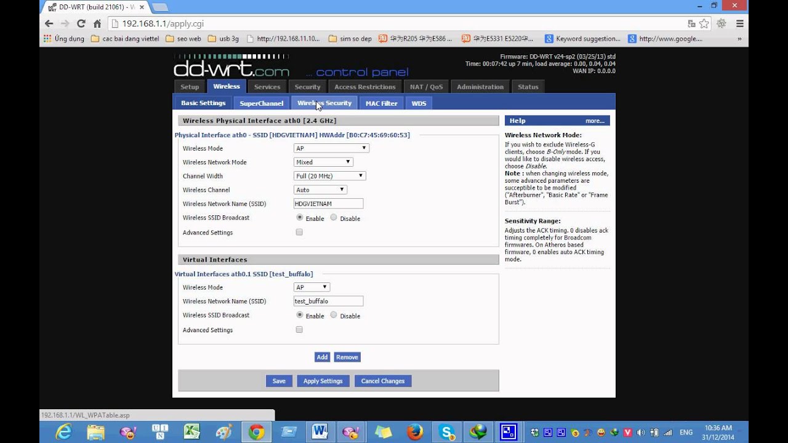Image resolution: width=788 pixels, height=443 pixels.
Task: Open Wireless Mode dropdown for ath0.1
Action: click(x=312, y=287)
